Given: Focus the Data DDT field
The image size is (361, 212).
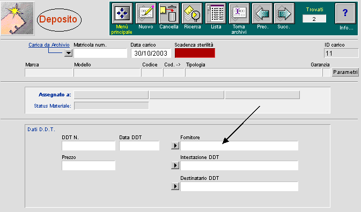Looking at the screenshot, I should coord(139,146).
